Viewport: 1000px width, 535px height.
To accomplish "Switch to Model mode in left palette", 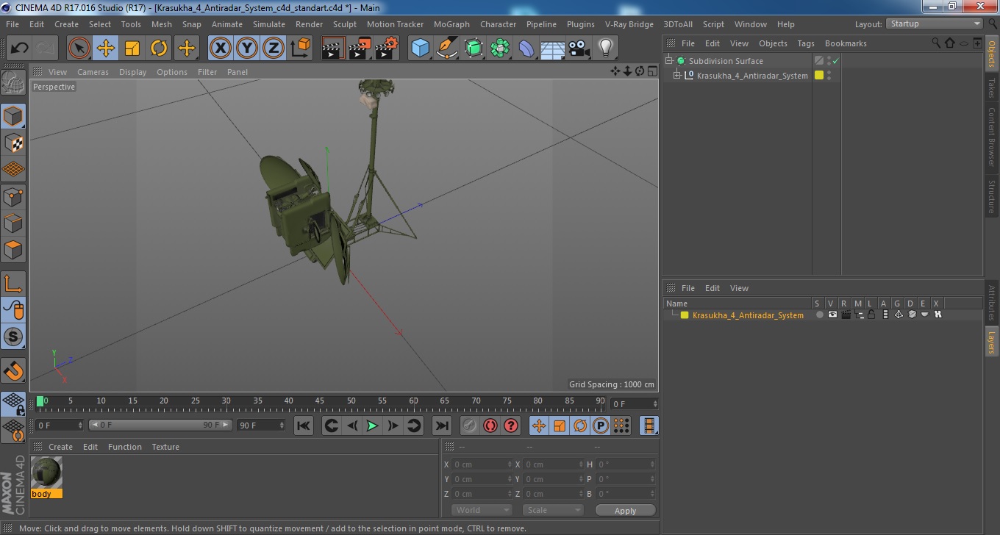I will 13,116.
